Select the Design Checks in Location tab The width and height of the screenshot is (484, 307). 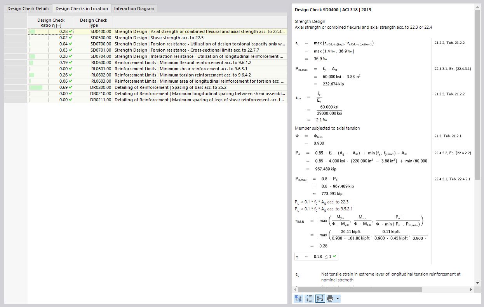pos(82,8)
